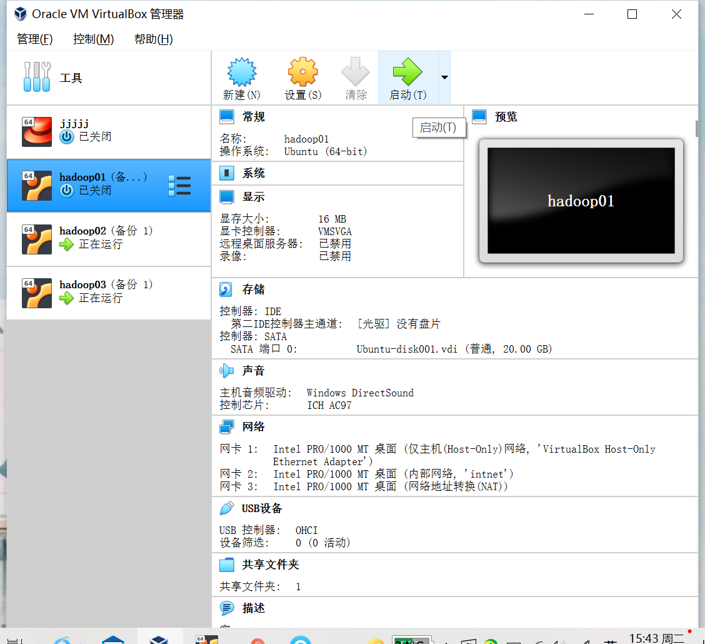This screenshot has height=644, width=705.
Task: Click the hadoop01 preview thumbnail
Action: (580, 201)
